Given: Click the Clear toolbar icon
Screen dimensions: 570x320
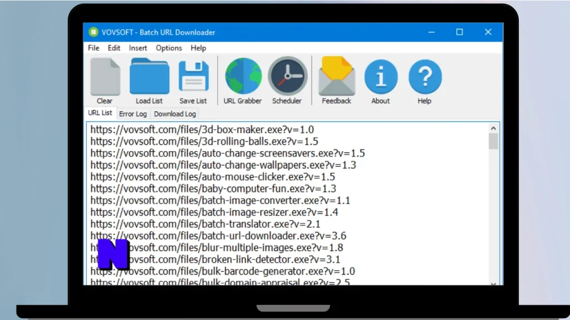Looking at the screenshot, I should click(x=105, y=77).
